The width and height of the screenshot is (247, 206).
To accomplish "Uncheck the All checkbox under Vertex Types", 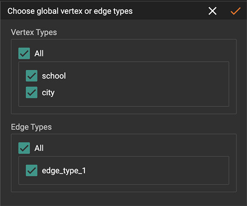I will click(24, 54).
